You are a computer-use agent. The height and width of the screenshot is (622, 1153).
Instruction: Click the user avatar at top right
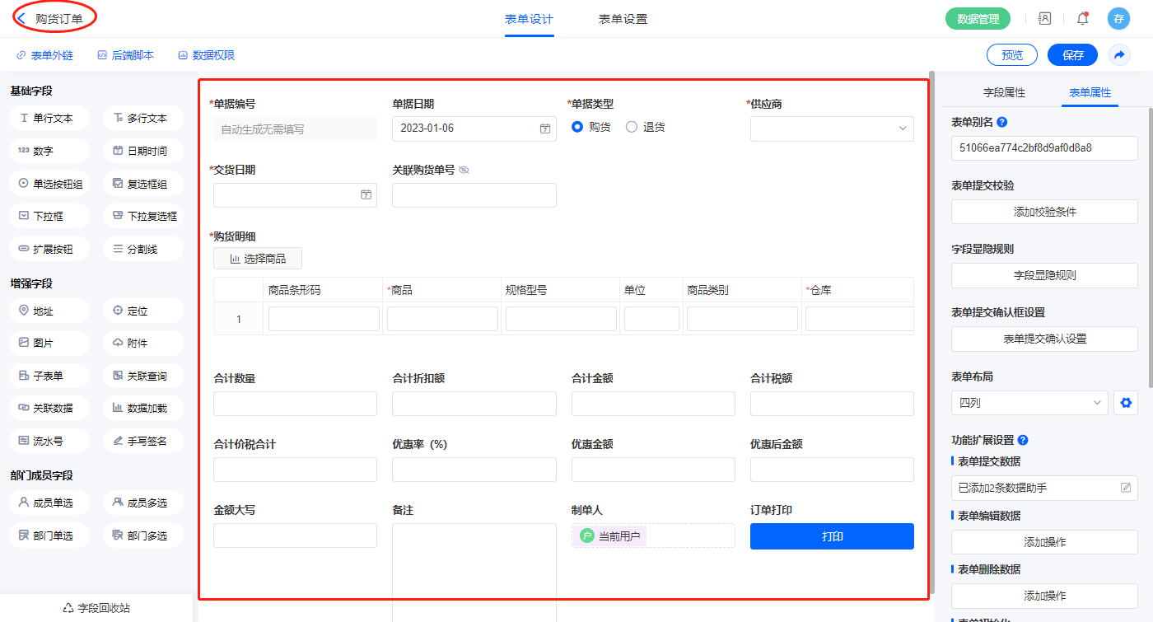click(x=1118, y=19)
